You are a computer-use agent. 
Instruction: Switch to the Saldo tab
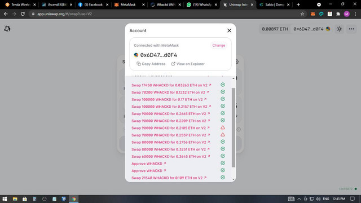pos(274,5)
